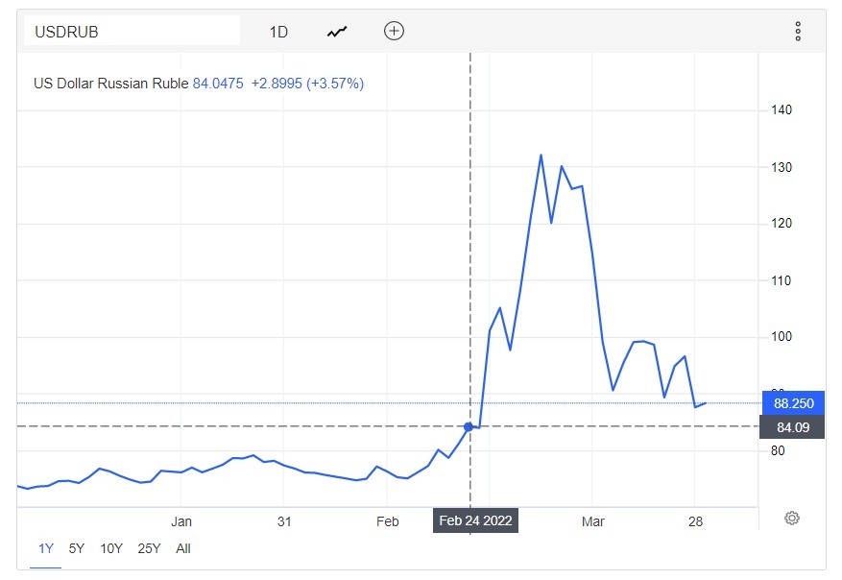
Task: Click the 140 label on price axis
Action: click(x=782, y=110)
